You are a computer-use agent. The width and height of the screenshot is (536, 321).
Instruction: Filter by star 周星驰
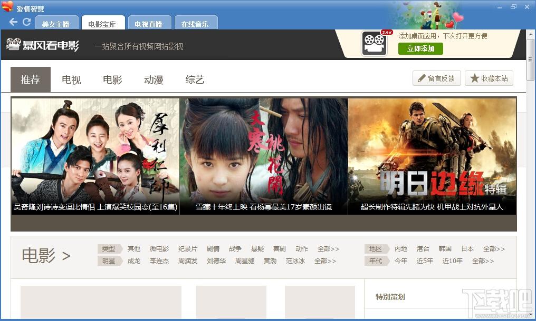pos(244,261)
